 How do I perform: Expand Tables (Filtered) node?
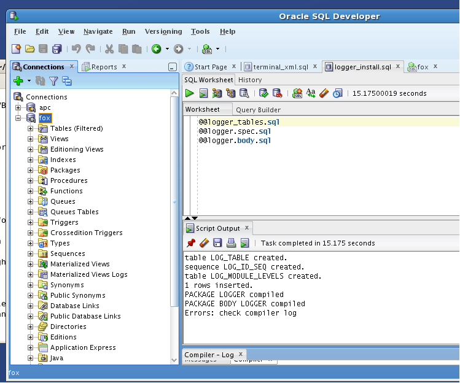coord(30,128)
